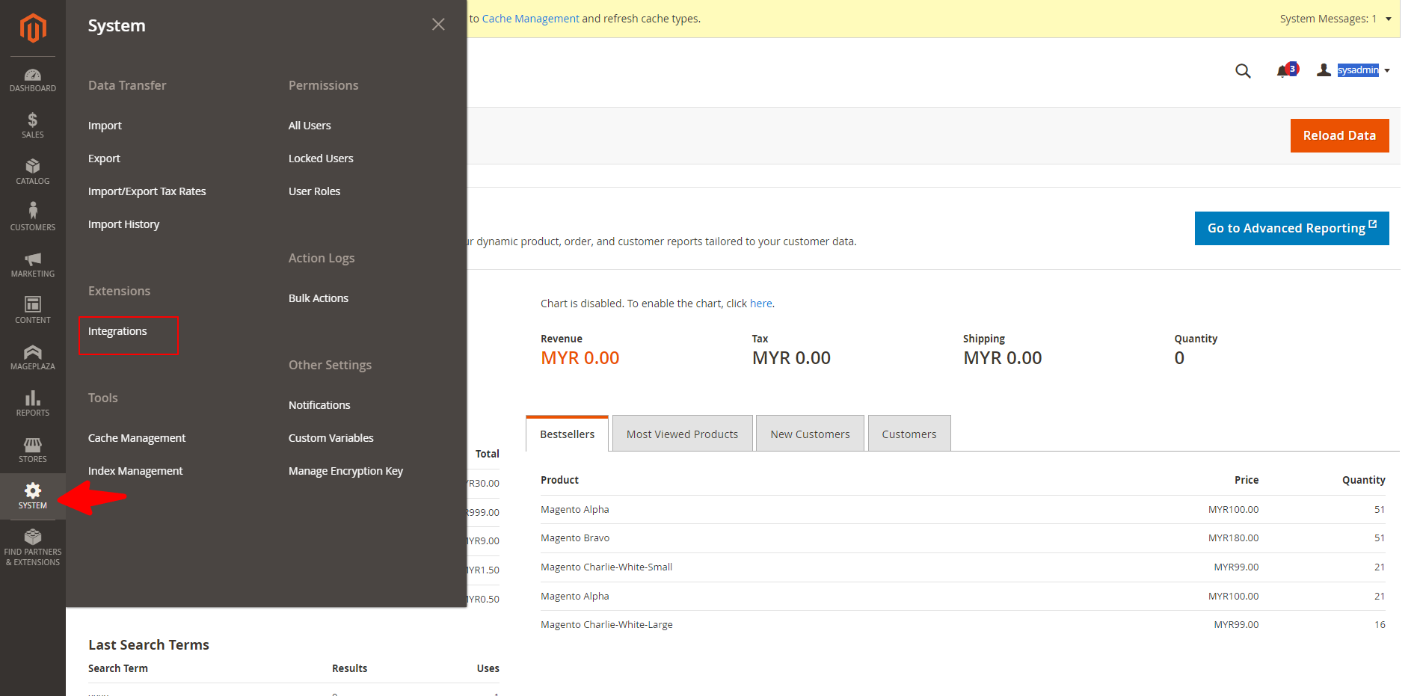Click the search magnifier icon
Screen dimensions: 1423x696
(x=1243, y=71)
